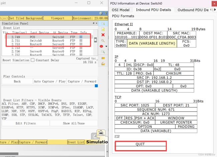Click the DEST MAC field in Ethernet II
The height and width of the screenshot is (157, 217).
click(x=153, y=35)
